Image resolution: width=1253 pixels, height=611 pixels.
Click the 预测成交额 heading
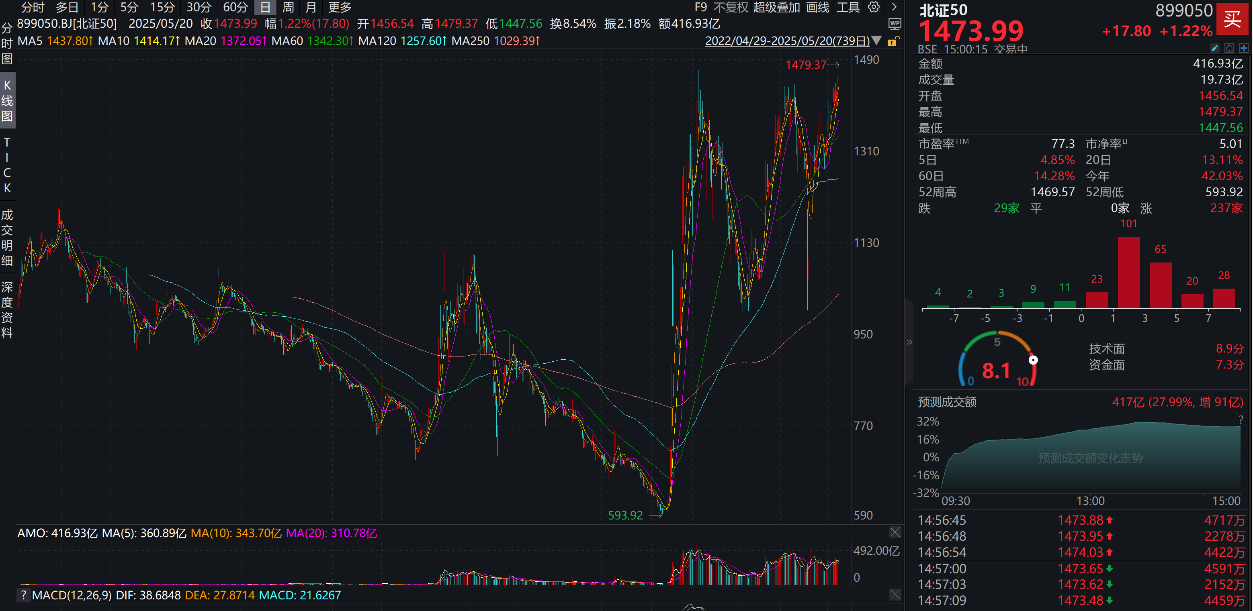pos(947,402)
